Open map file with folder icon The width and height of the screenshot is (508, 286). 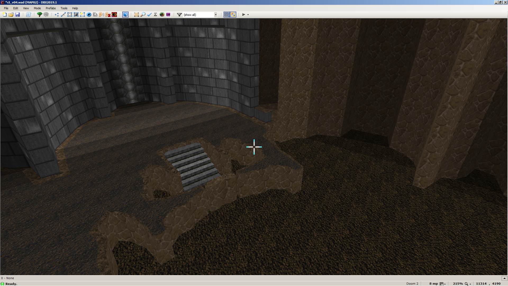tap(11, 15)
